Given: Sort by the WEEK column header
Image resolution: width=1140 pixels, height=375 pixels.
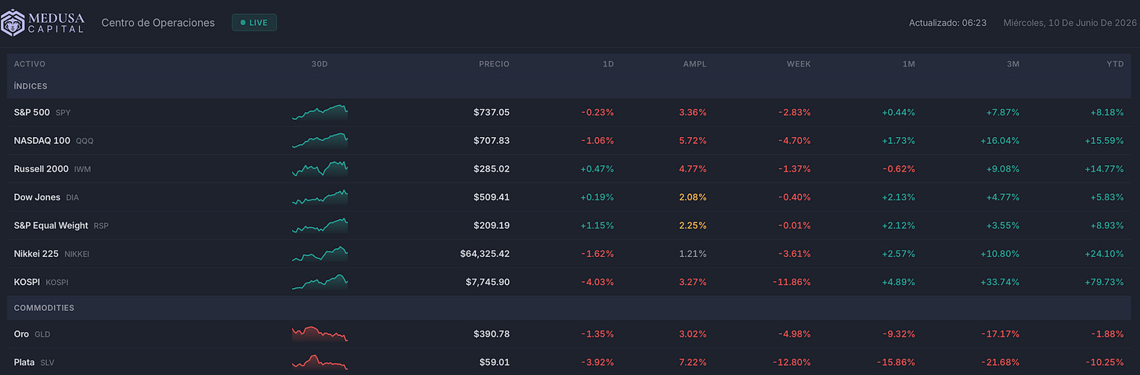Looking at the screenshot, I should (799, 64).
